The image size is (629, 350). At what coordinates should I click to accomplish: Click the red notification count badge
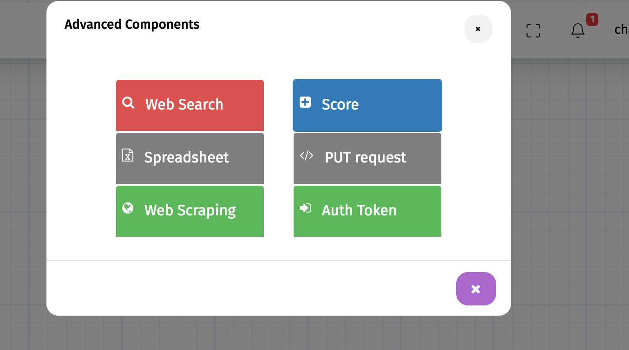[592, 19]
